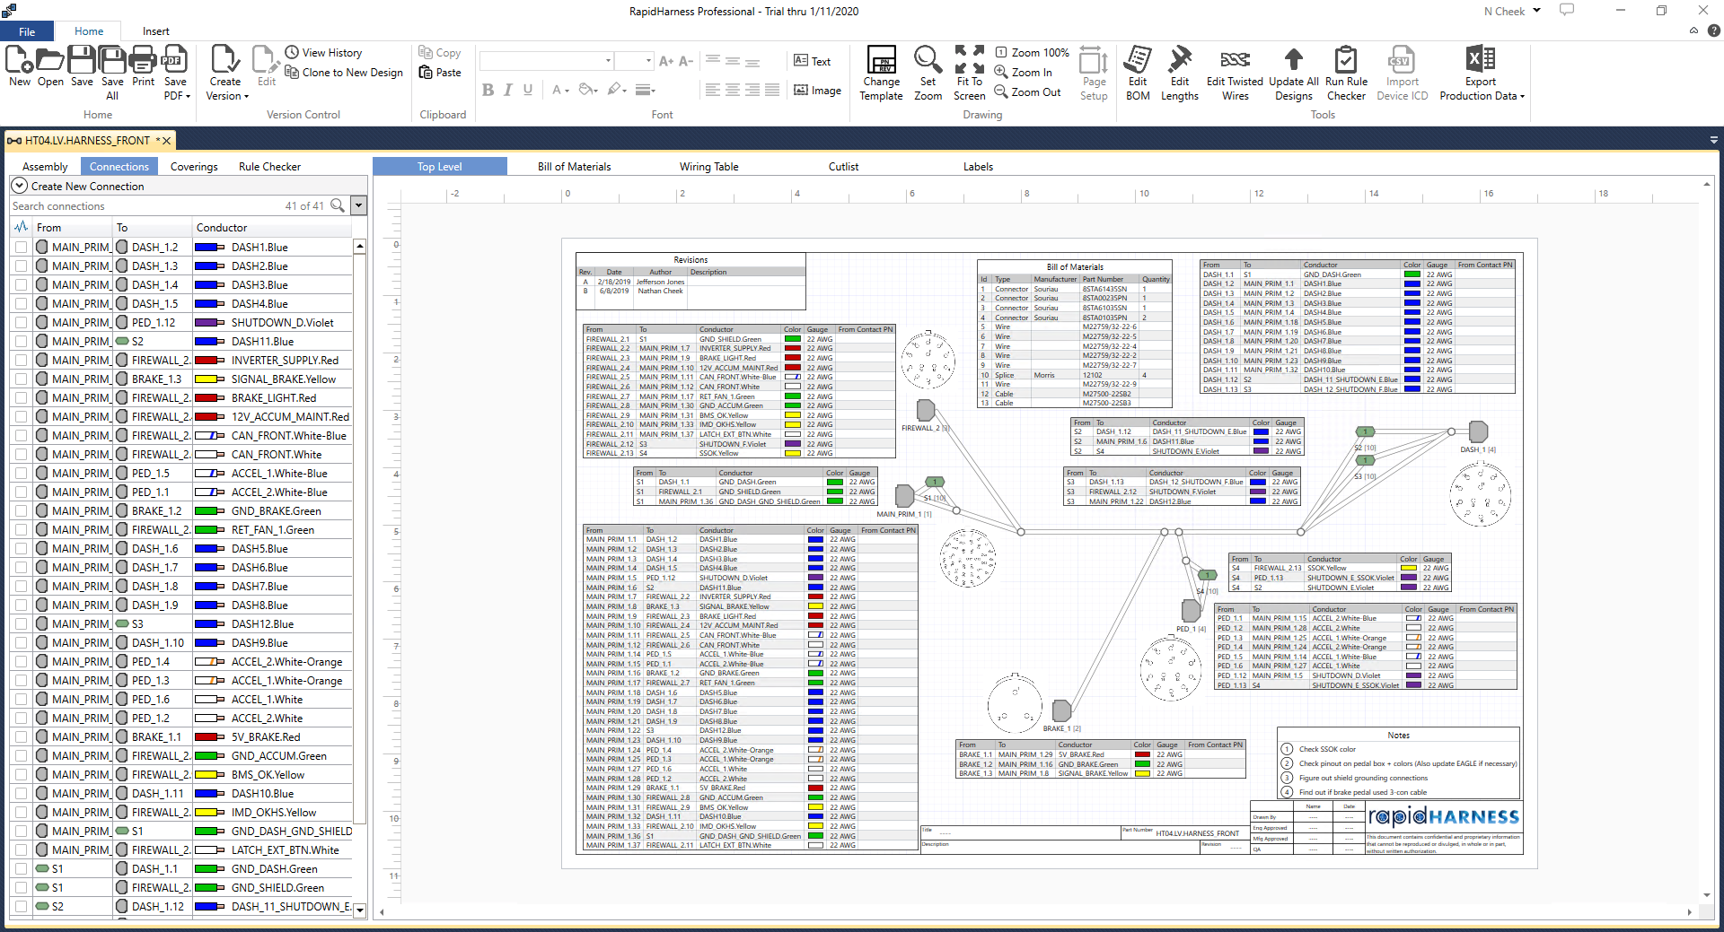This screenshot has height=932, width=1724.
Task: Check the GND_DASH.Green connection checkbox
Action: pos(21,868)
